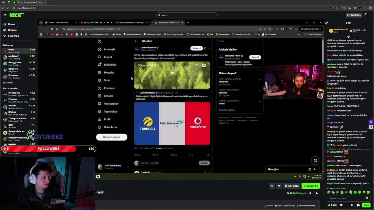
Task: Click Daha fazla göster link
Action: click(x=227, y=110)
